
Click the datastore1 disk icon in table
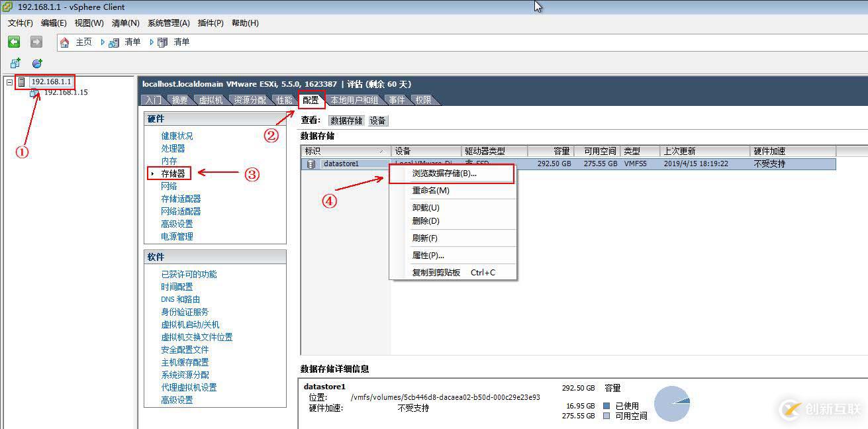click(x=311, y=164)
